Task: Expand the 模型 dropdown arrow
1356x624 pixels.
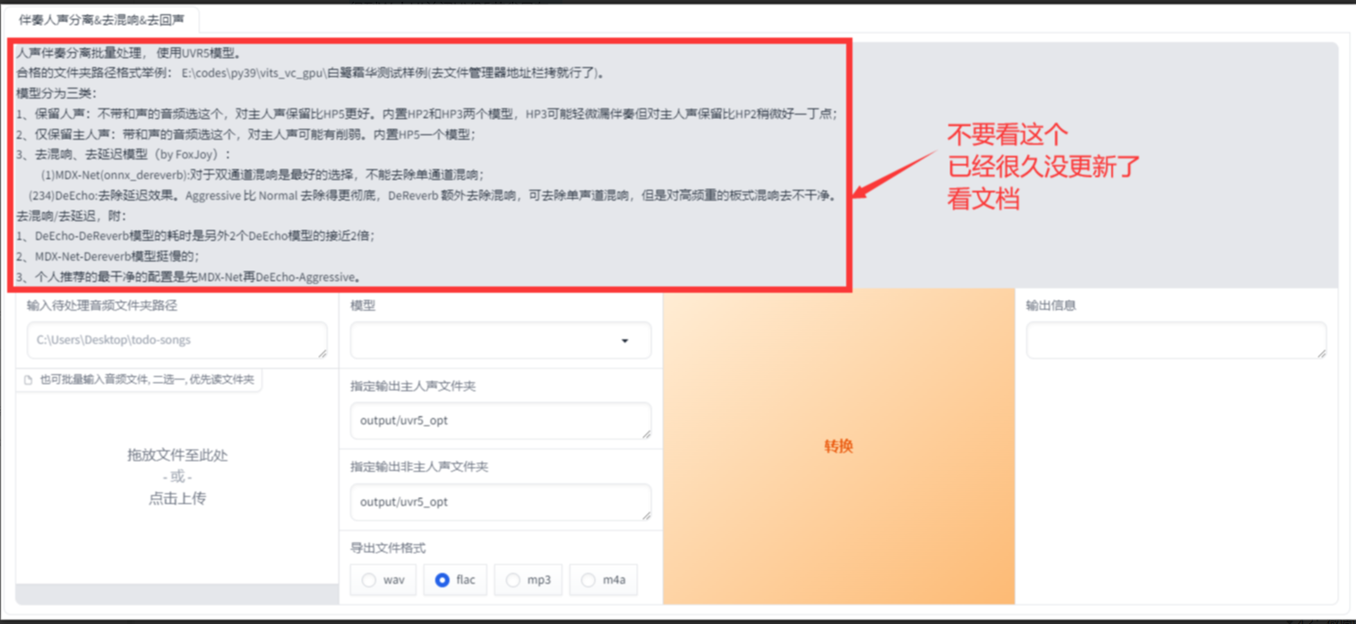Action: 624,341
